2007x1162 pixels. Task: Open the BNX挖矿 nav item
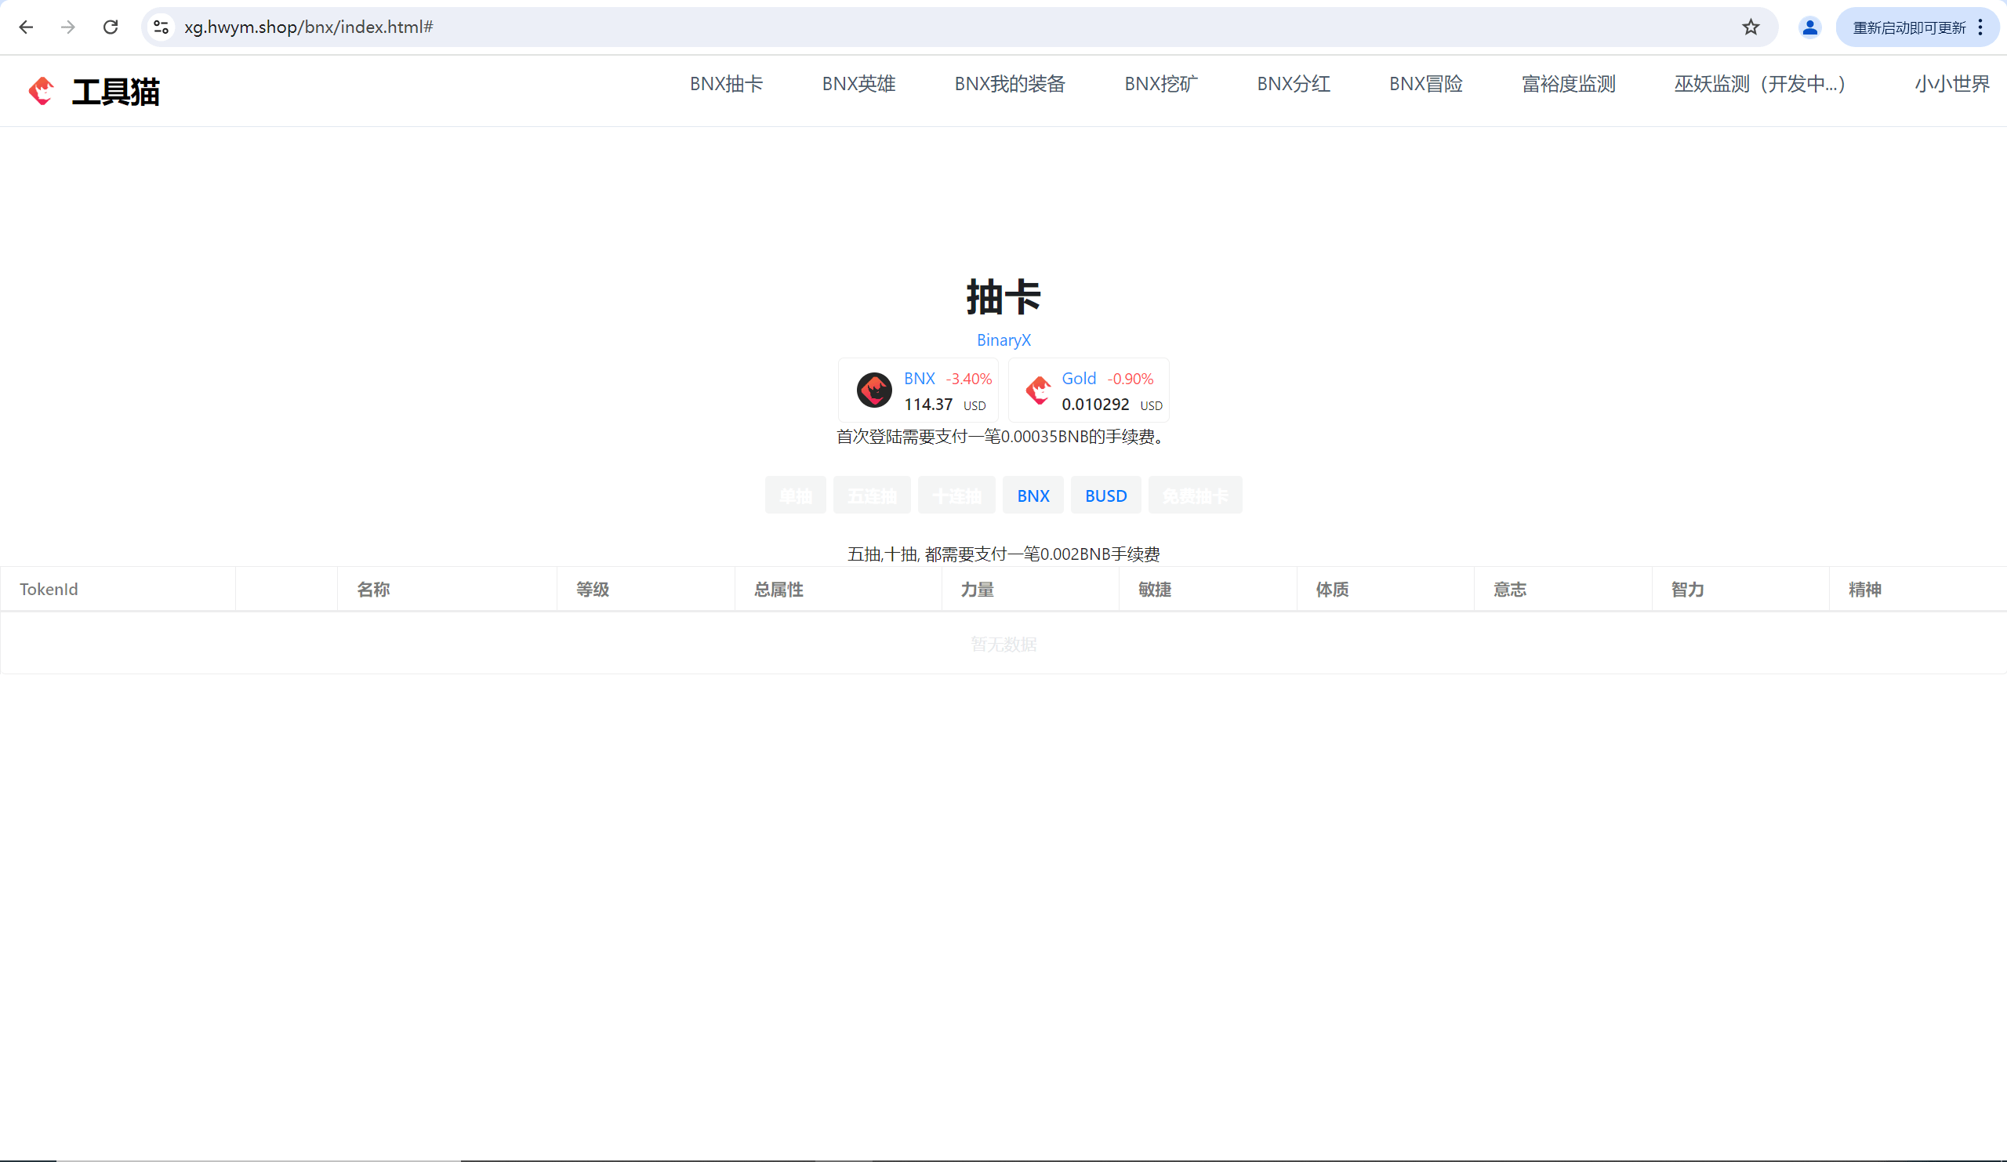(x=1161, y=84)
